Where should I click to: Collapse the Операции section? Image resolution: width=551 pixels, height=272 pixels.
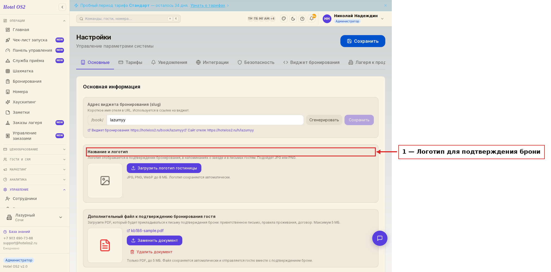[x=35, y=21]
